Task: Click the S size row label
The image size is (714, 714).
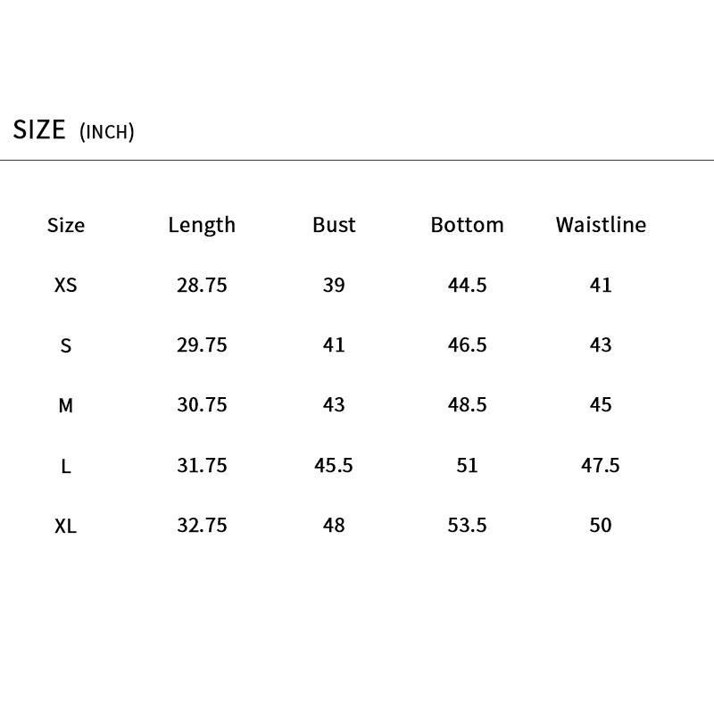Action: pyautogui.click(x=66, y=345)
